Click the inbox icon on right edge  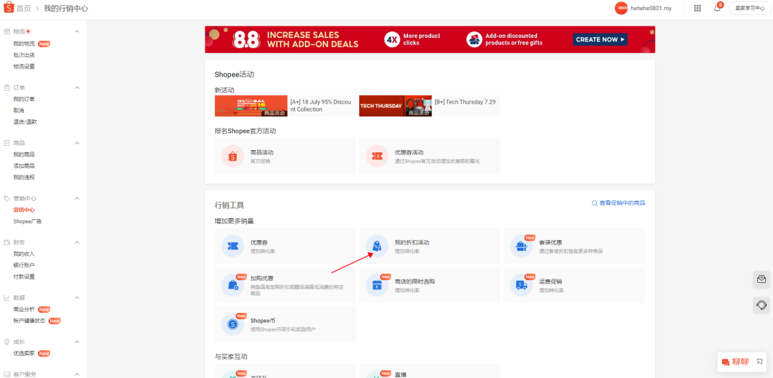(762, 279)
